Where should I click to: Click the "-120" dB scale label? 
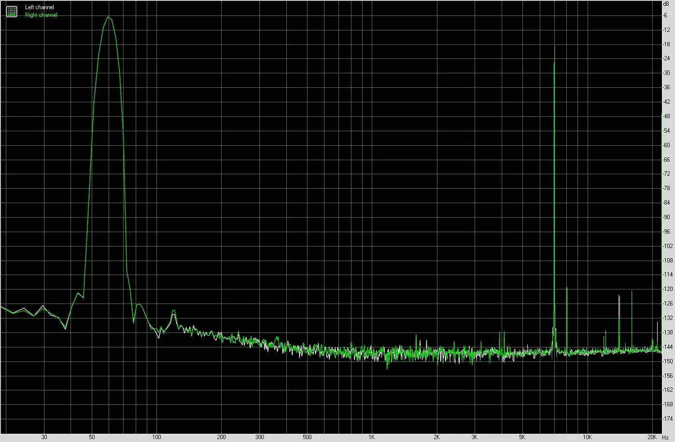[668, 289]
